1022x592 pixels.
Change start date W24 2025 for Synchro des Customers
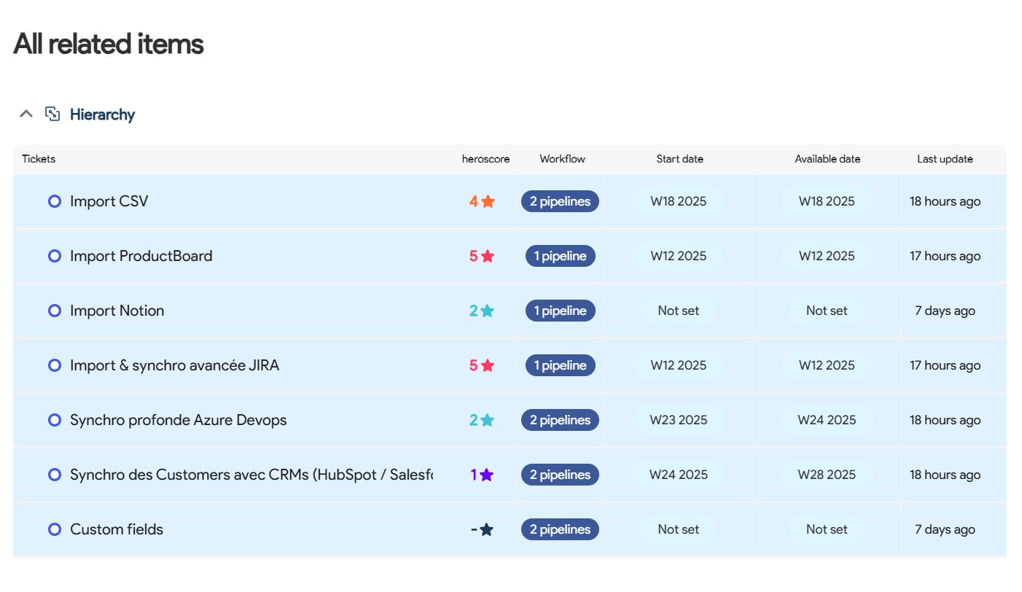click(x=679, y=475)
